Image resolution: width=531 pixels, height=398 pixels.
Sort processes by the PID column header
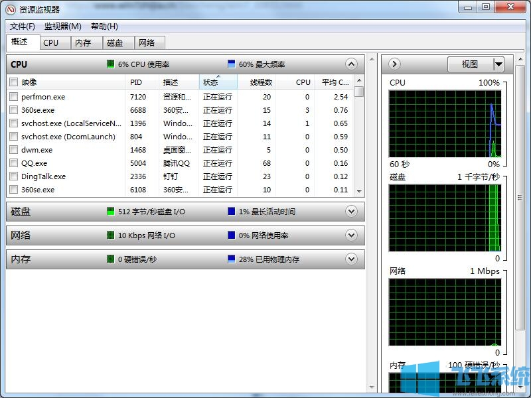coord(137,82)
